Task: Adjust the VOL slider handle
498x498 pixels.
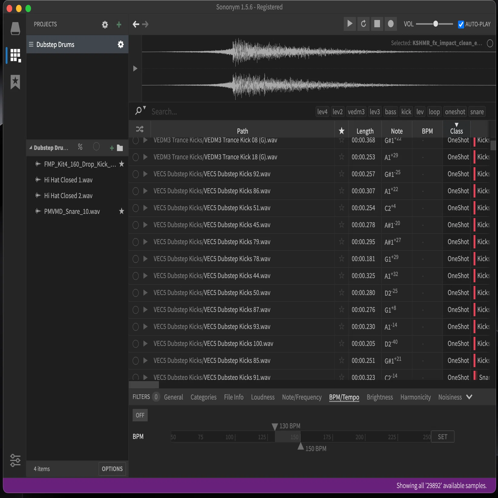Action: coord(436,24)
